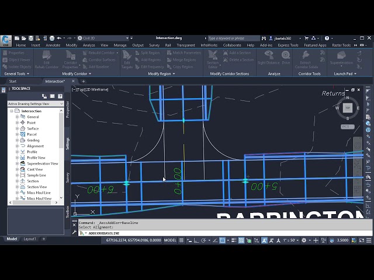374x280 pixels.
Task: Expand the Launch Pad panel dropdown
Action: [x=345, y=74]
